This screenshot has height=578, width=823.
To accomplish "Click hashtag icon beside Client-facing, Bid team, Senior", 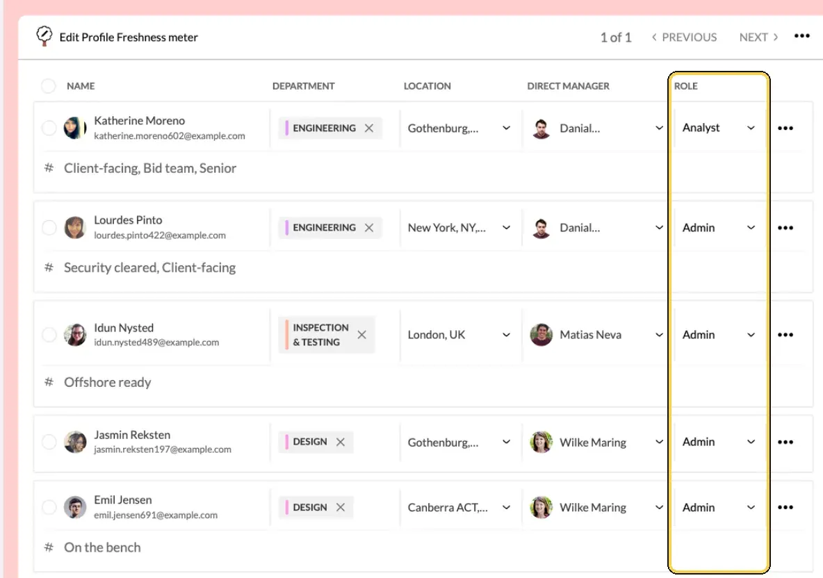I will coord(49,168).
